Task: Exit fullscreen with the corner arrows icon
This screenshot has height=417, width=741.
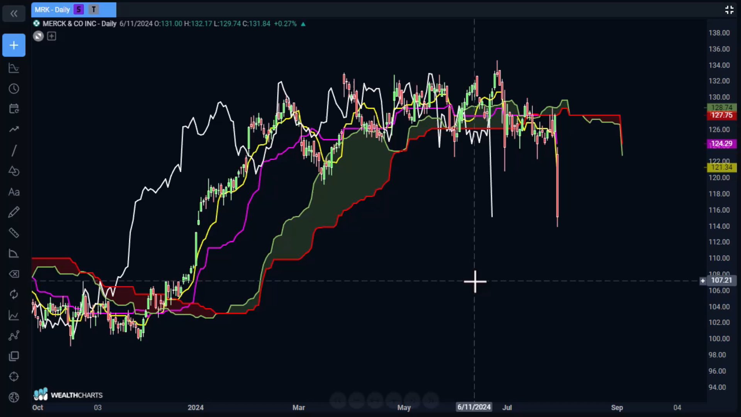Action: click(729, 10)
